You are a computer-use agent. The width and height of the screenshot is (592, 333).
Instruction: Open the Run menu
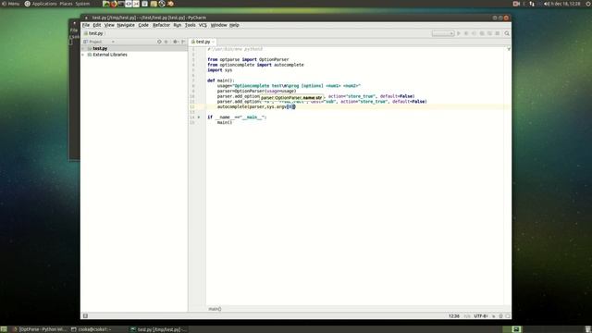(x=177, y=25)
